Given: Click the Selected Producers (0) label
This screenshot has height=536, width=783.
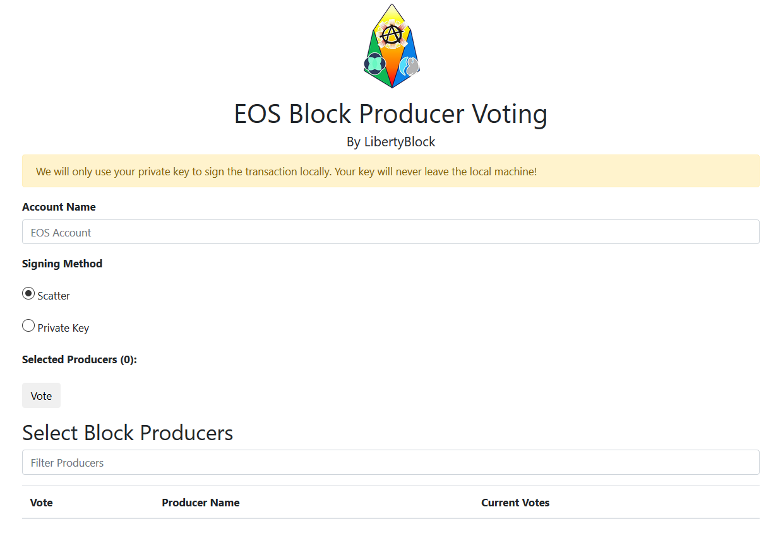Looking at the screenshot, I should (80, 359).
